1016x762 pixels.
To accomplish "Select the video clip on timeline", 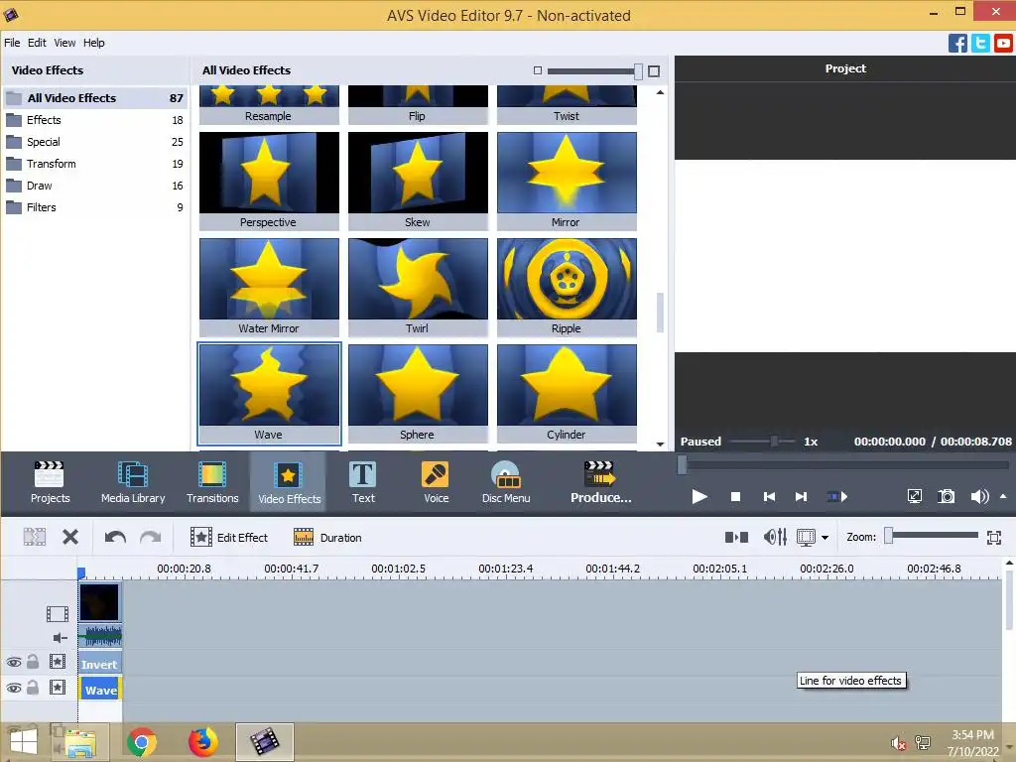I will coord(100,602).
